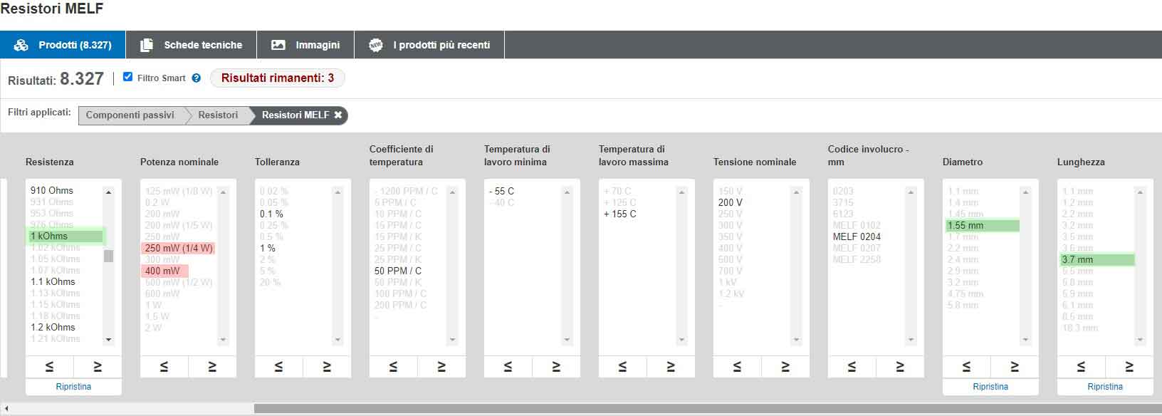Open the Schede tecniche tab
1162x416 pixels.
pos(191,45)
